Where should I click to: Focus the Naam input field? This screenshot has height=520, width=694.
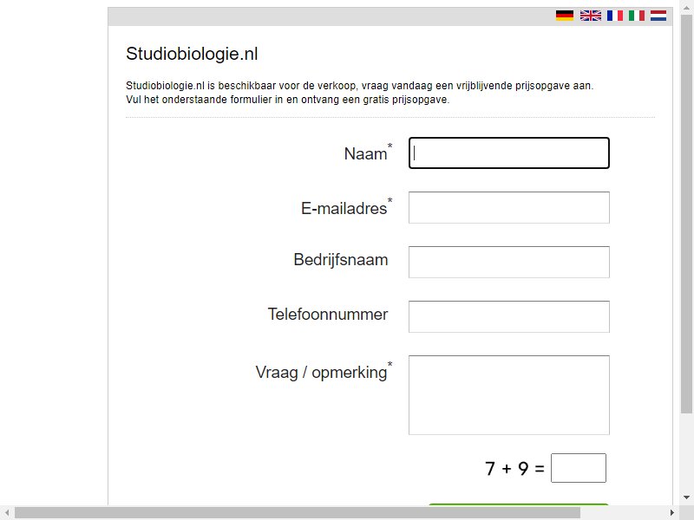pos(509,153)
